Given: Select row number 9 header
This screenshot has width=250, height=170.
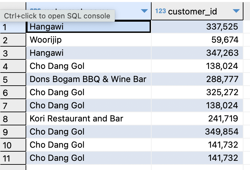Looking at the screenshot, I should [x=13, y=132].
